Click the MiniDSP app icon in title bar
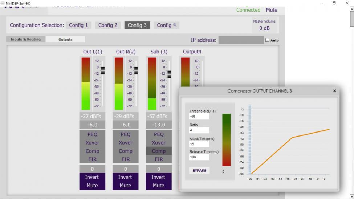This screenshot has width=354, height=199. click(3, 3)
